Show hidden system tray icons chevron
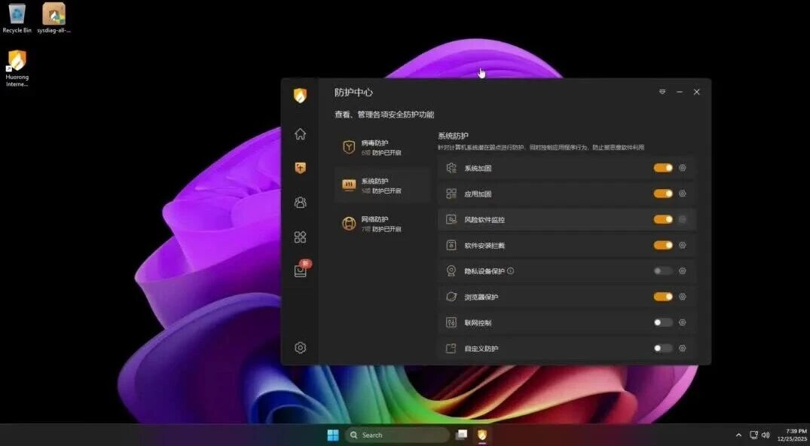Image resolution: width=810 pixels, height=446 pixels. (x=738, y=435)
